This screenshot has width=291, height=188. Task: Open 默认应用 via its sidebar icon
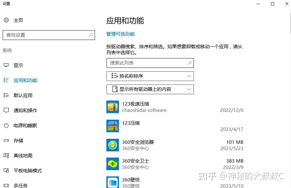tap(7, 95)
